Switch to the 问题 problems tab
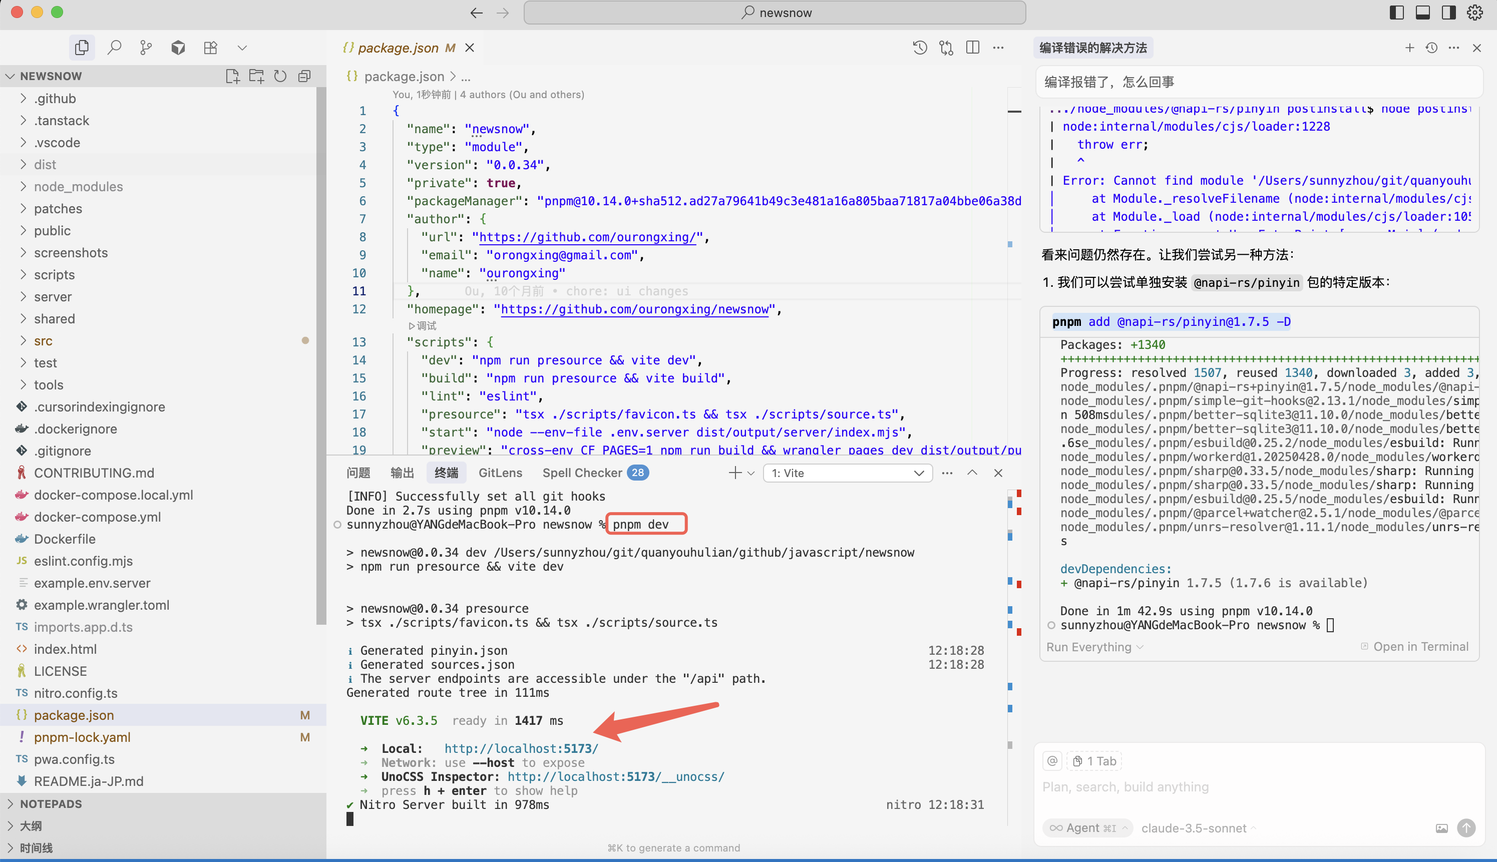 [358, 473]
